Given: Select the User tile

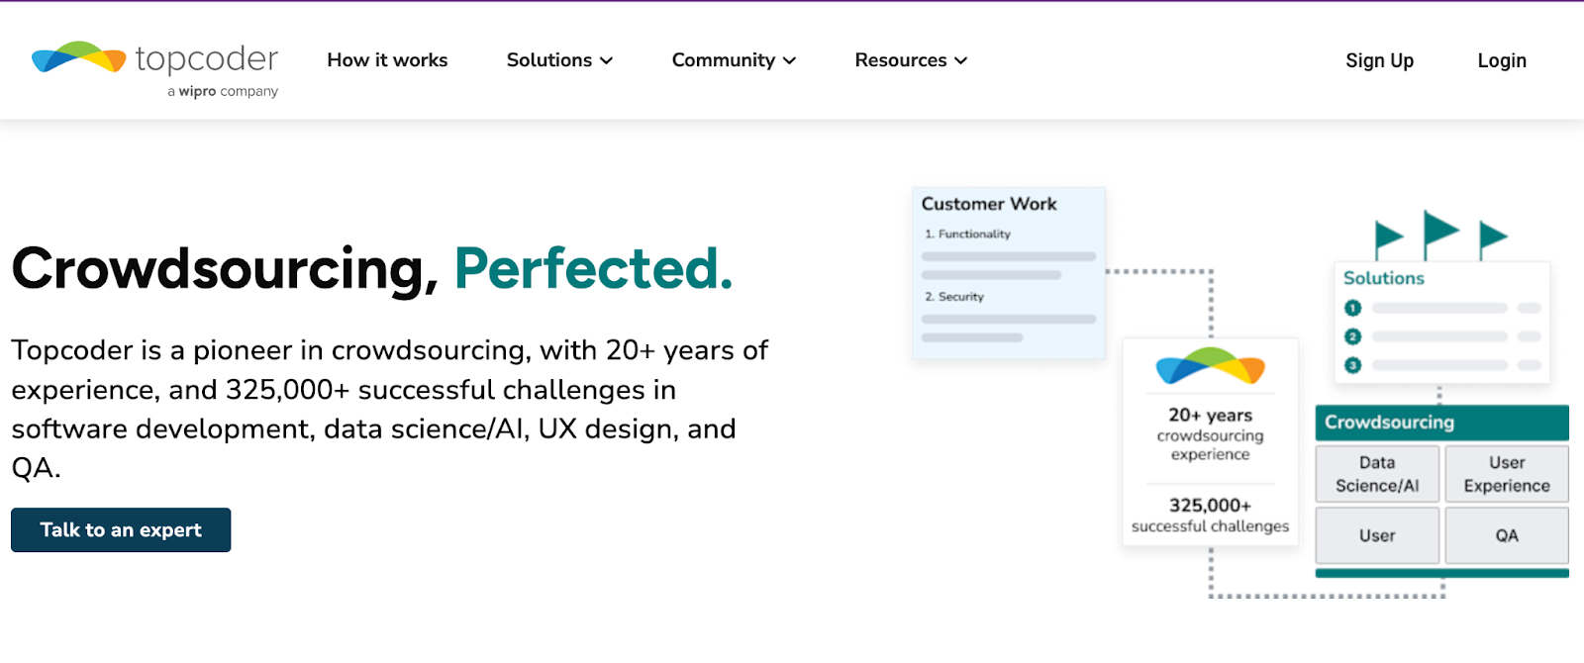Looking at the screenshot, I should [1377, 535].
